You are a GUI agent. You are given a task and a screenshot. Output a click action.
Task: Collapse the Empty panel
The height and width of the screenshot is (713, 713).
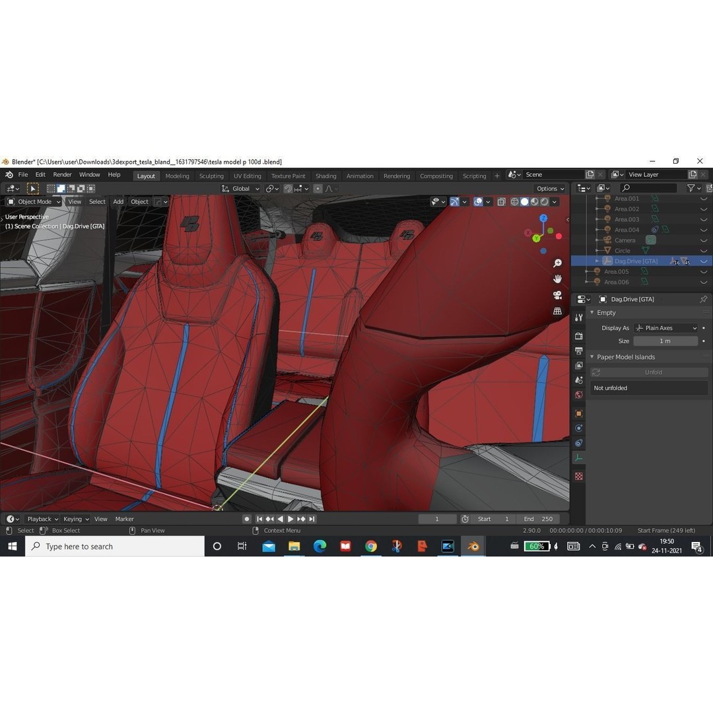click(x=592, y=313)
